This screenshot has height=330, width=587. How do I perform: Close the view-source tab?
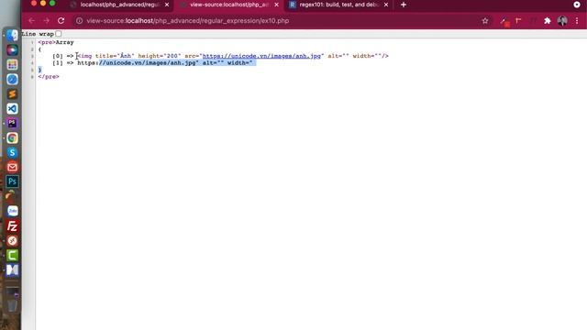[277, 5]
